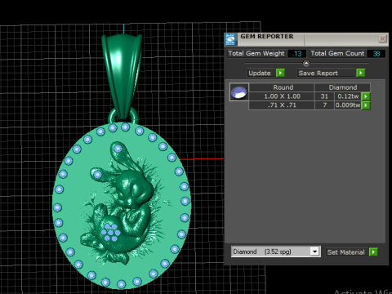This screenshot has width=392, height=294.
Task: Click the 'Total Gem Count' label
Action: pos(337,53)
